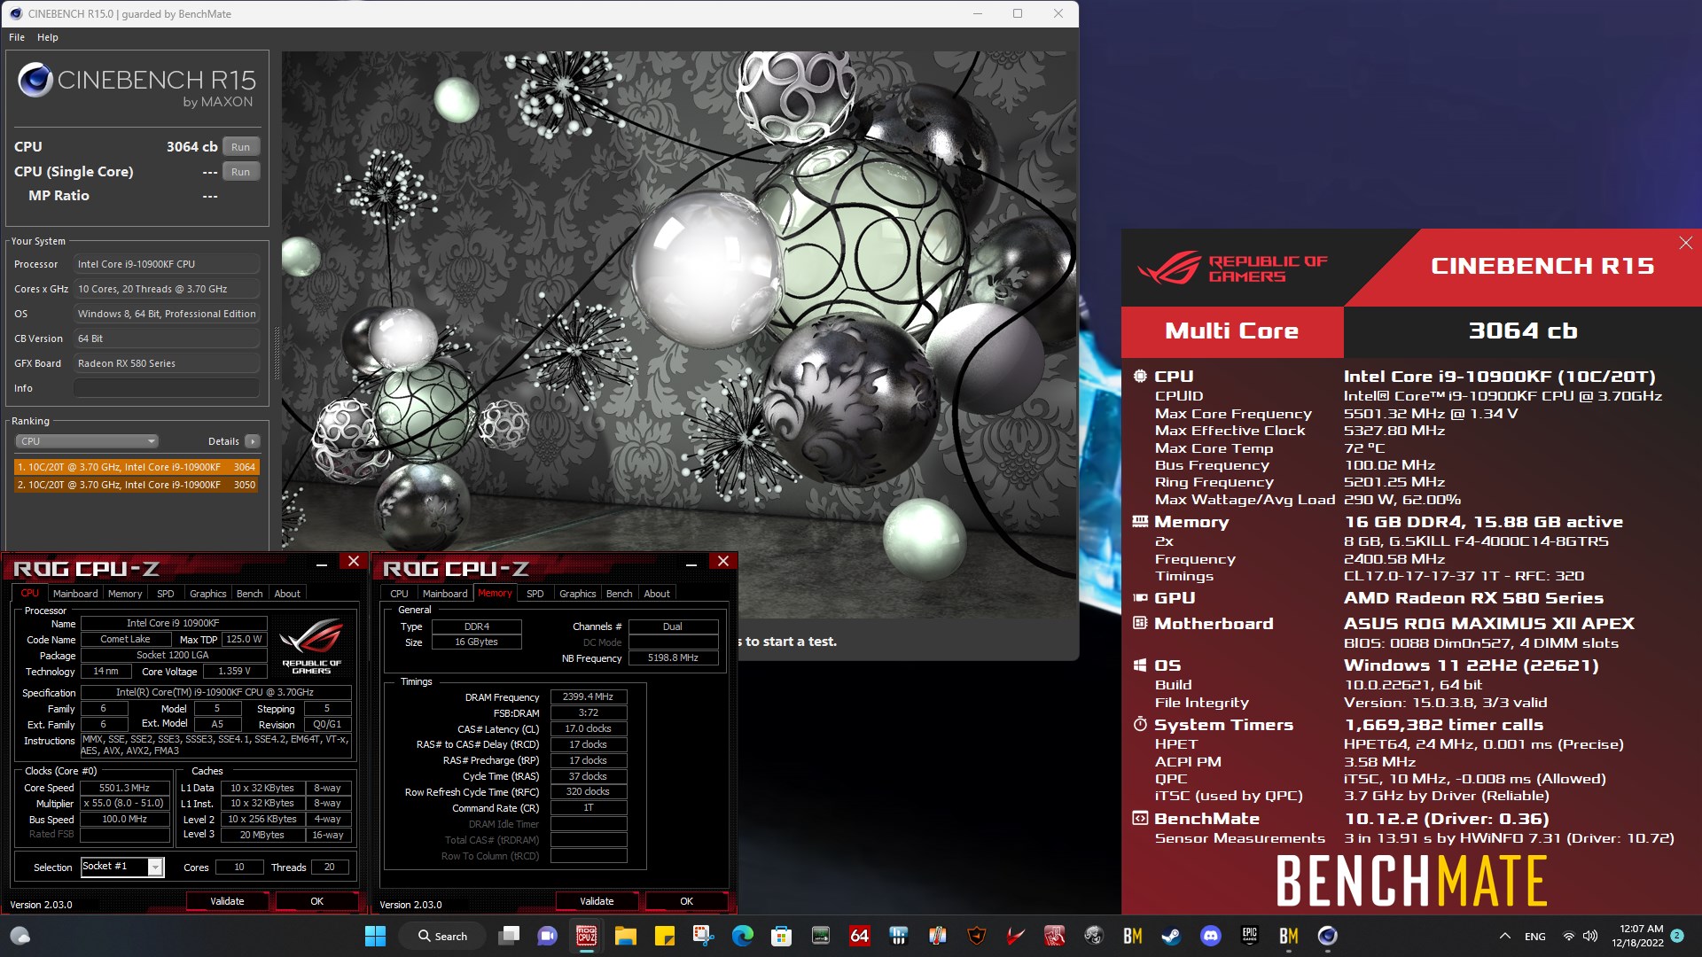Viewport: 1702px width, 957px height.
Task: Open the volume tray icon
Action: click(x=1590, y=936)
